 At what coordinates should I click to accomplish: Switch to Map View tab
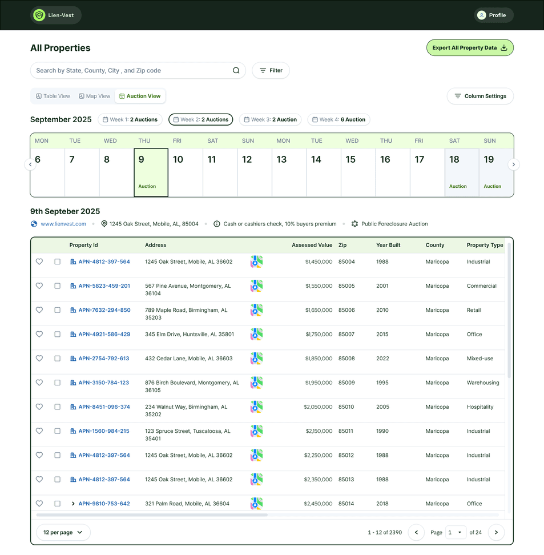coord(95,96)
